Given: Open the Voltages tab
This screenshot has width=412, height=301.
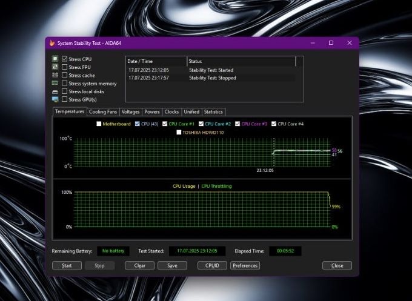Looking at the screenshot, I should click(131, 112).
